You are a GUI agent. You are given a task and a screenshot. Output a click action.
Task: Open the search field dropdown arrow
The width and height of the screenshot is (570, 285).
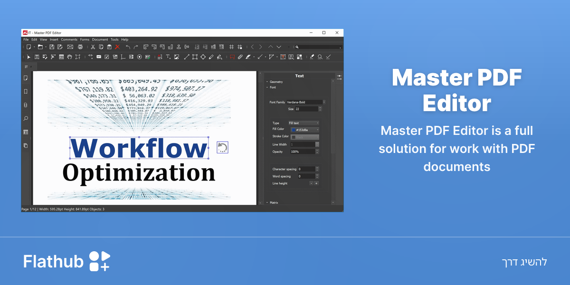[x=340, y=47]
